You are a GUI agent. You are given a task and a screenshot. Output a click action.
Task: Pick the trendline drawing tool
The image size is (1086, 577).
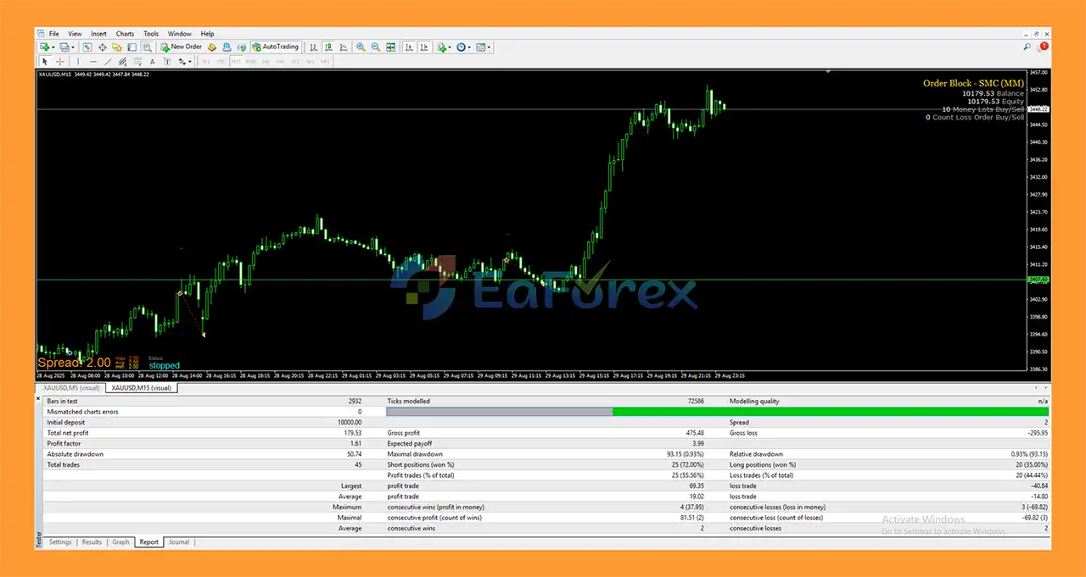[x=108, y=62]
